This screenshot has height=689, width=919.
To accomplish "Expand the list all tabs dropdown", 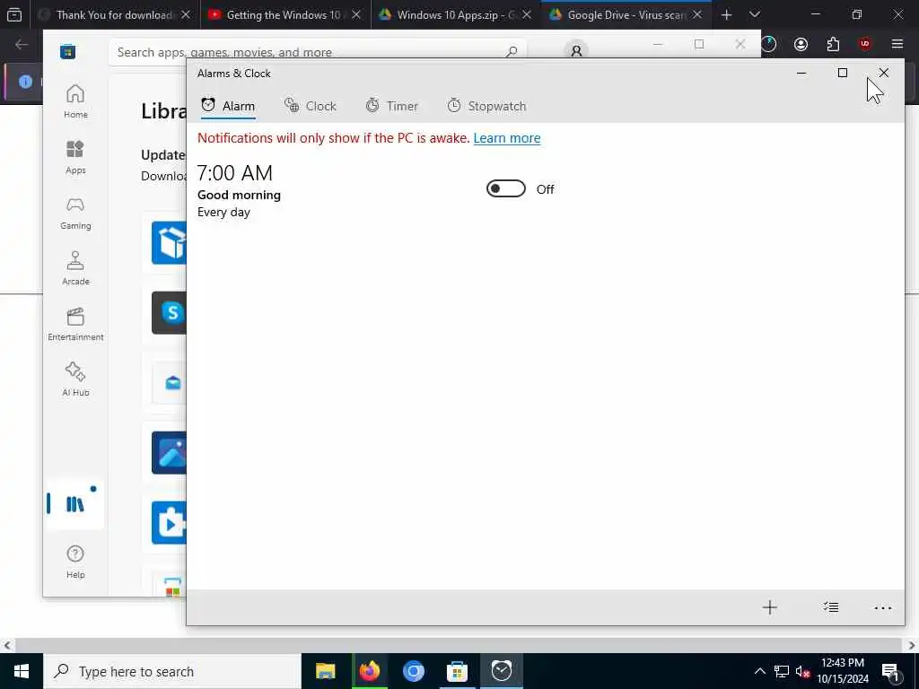I will [x=755, y=14].
